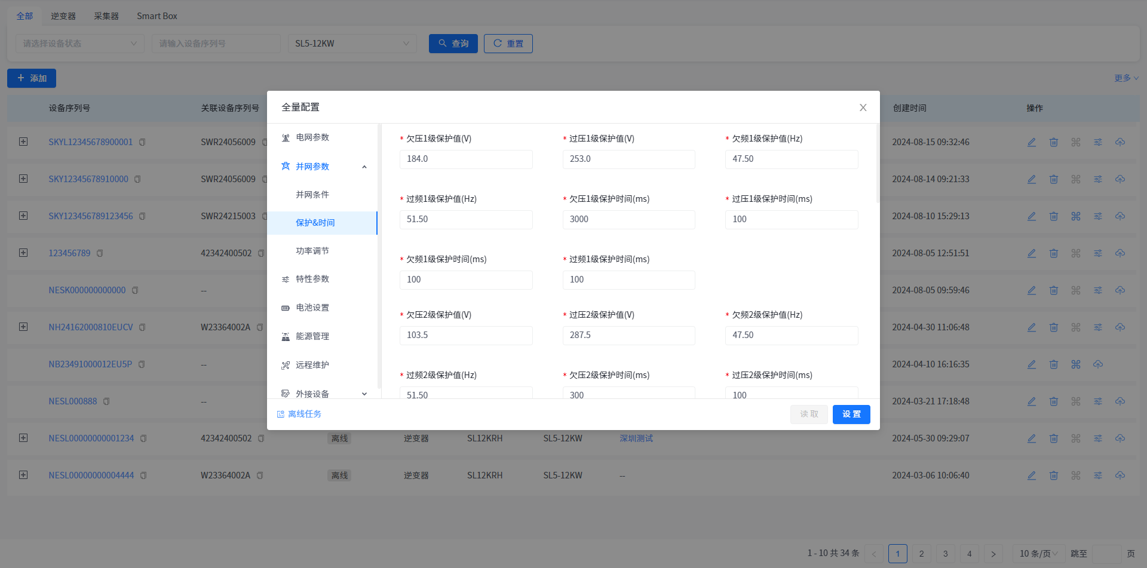
Task: Click edit icon for NESL00000000004444 row
Action: (1032, 475)
